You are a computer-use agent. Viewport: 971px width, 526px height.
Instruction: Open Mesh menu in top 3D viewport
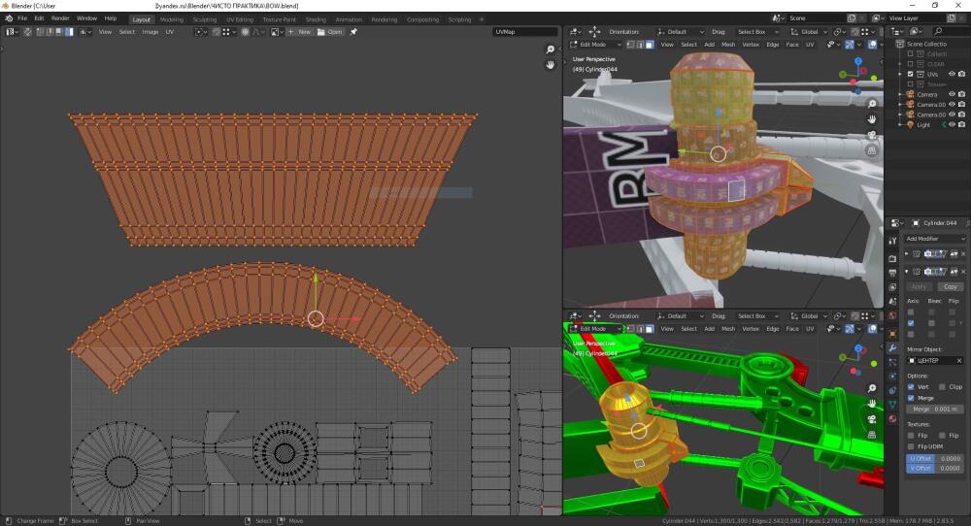pyautogui.click(x=728, y=45)
